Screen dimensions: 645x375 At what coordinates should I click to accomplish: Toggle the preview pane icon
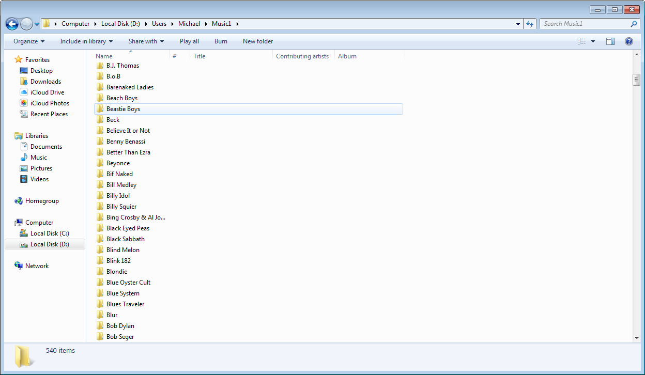610,41
